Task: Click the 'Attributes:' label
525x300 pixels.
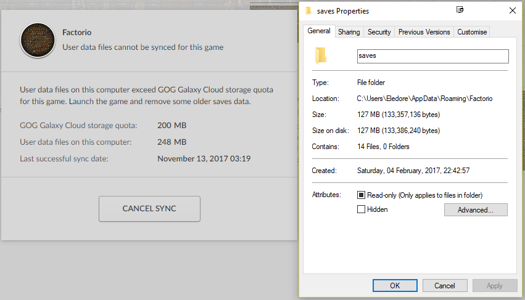Action: pyautogui.click(x=326, y=195)
